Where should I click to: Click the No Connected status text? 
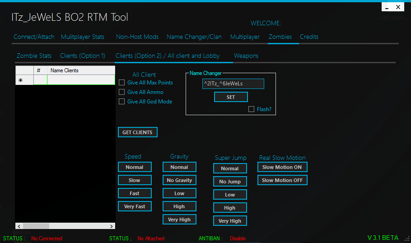(47, 238)
